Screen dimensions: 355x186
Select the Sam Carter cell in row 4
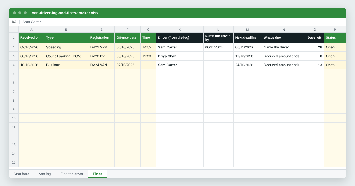pyautogui.click(x=180, y=65)
